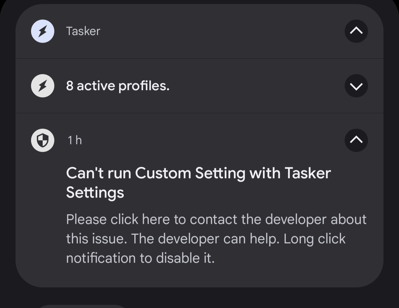Tap the shield icon on the error notification

pos(42,140)
